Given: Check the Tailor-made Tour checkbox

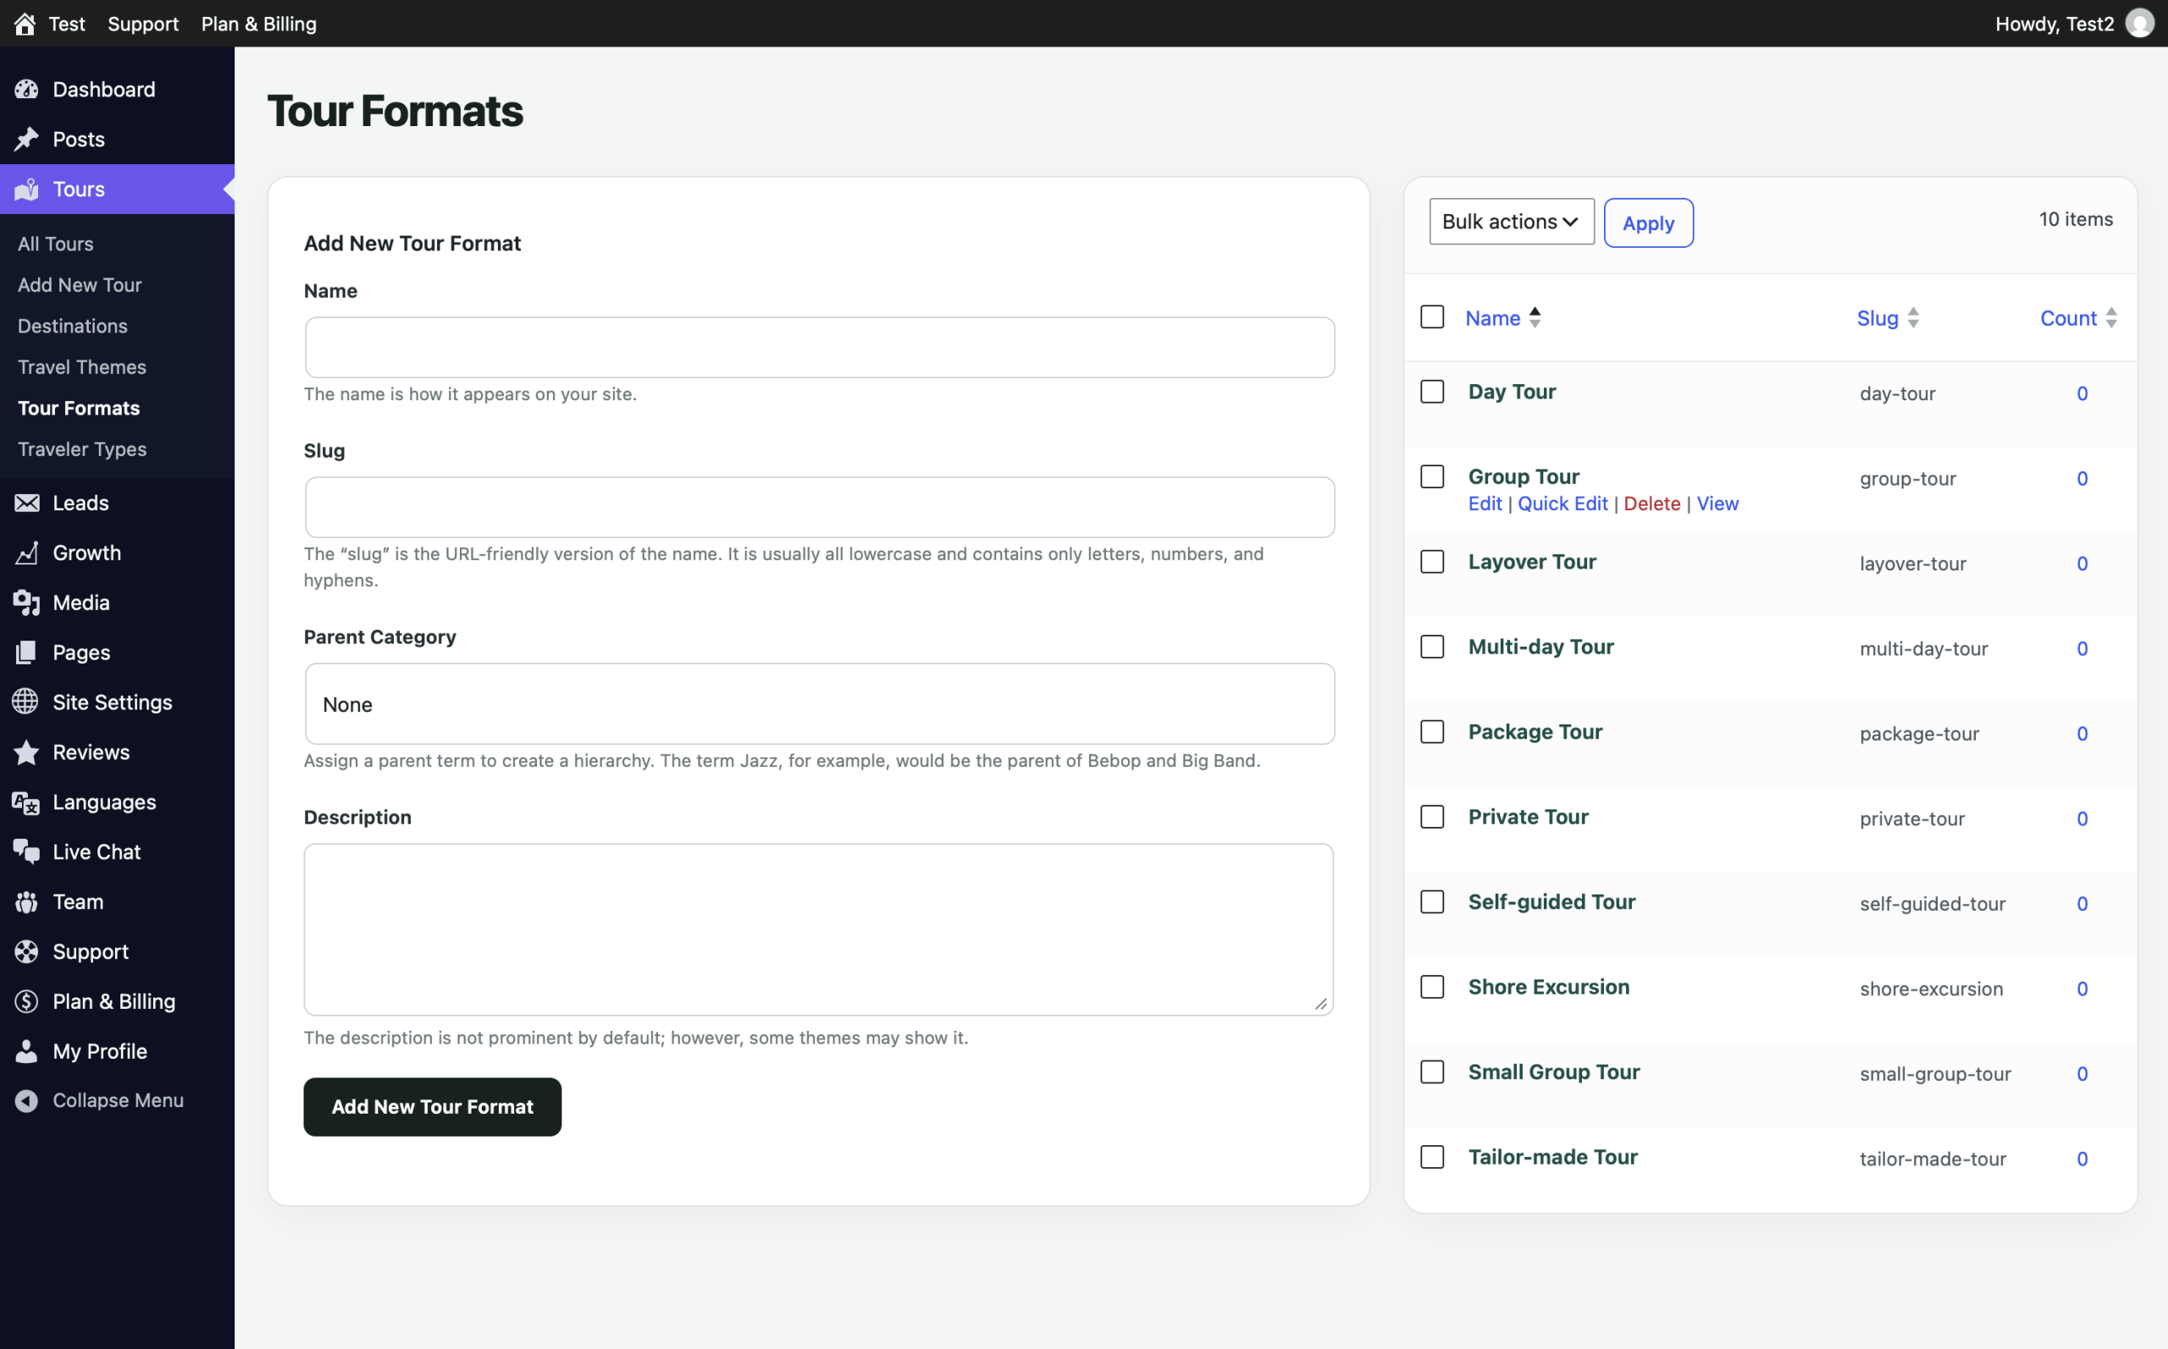Looking at the screenshot, I should click(1432, 1156).
